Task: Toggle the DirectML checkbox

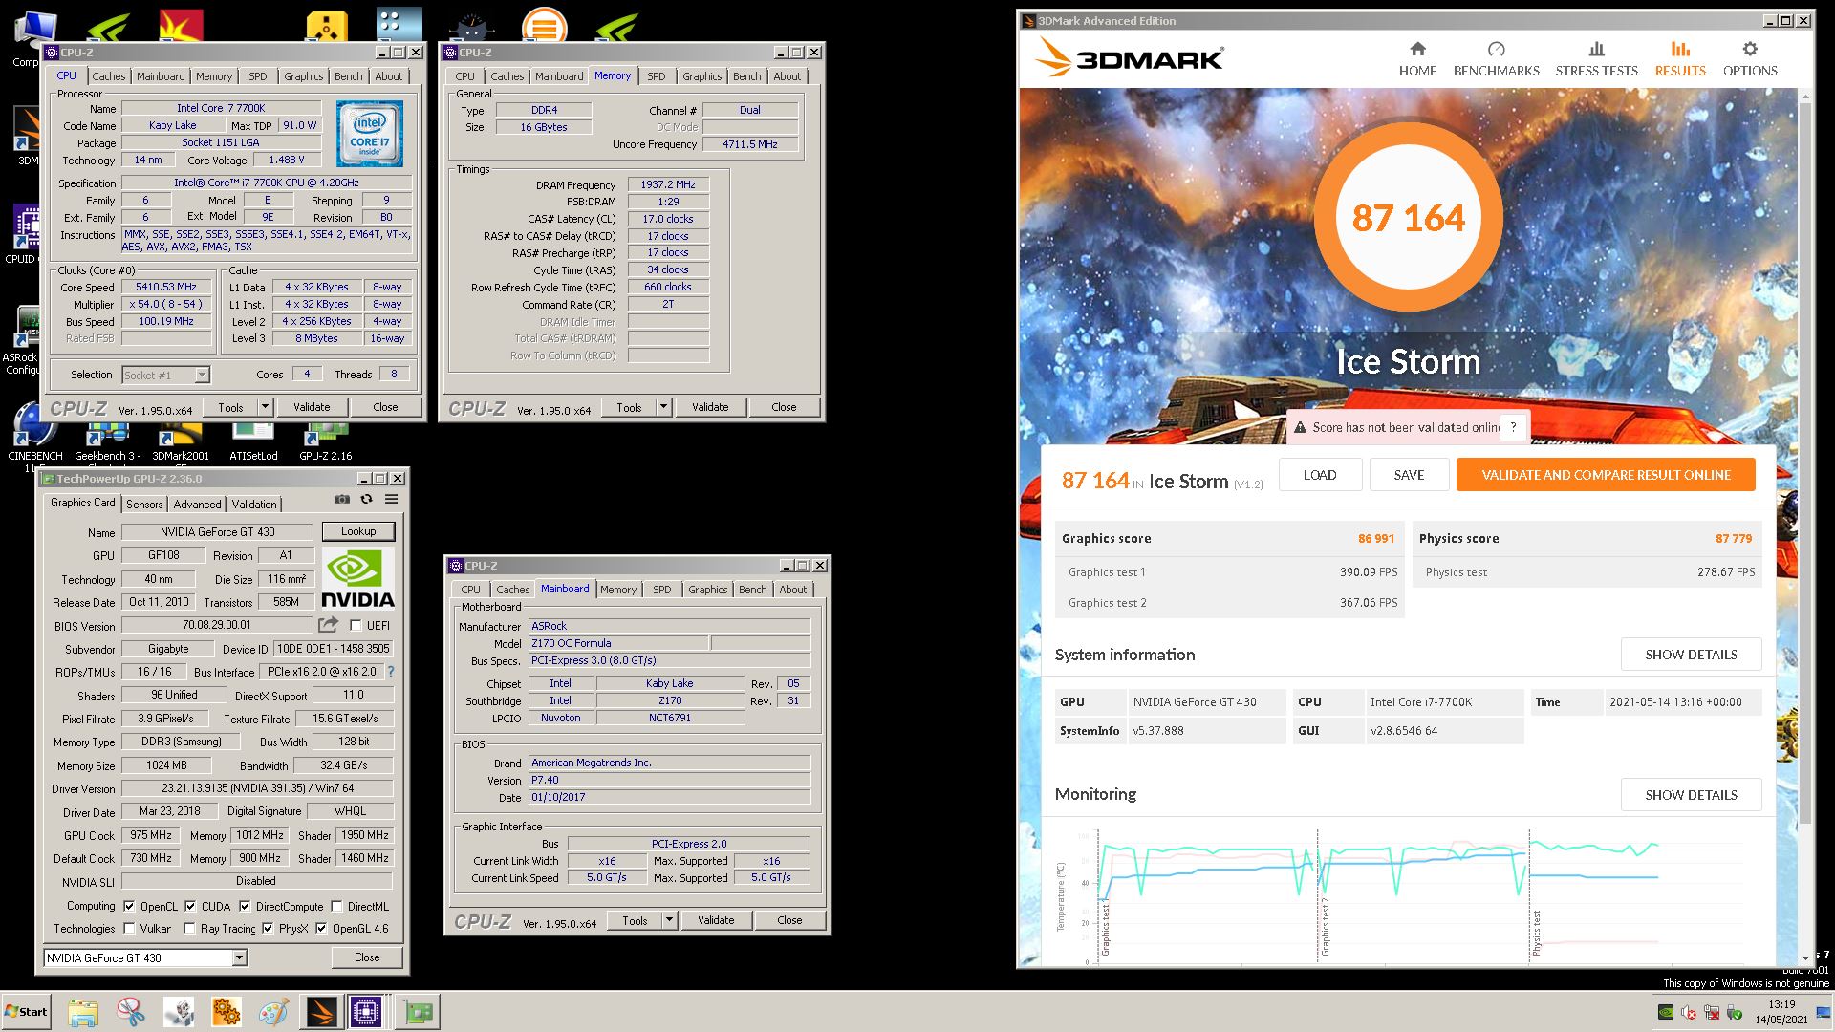Action: pyautogui.click(x=336, y=906)
